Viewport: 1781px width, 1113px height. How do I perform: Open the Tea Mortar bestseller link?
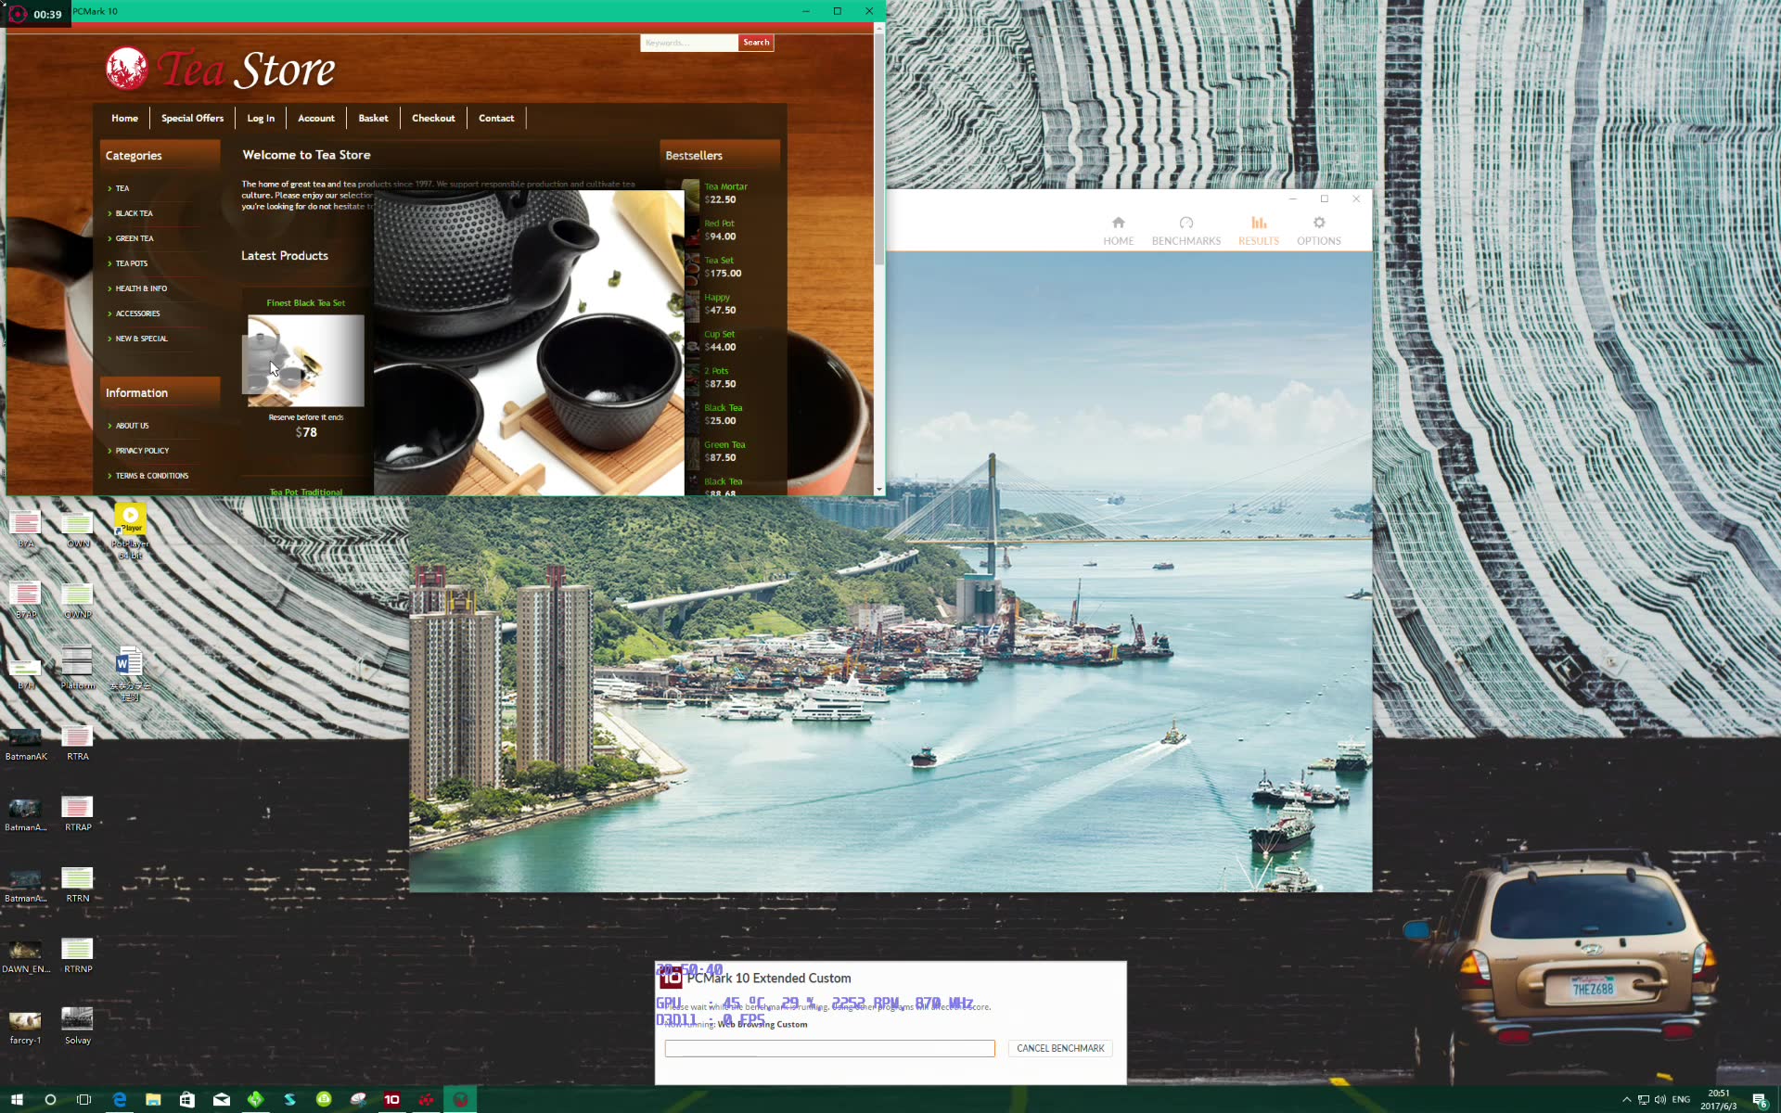coord(725,186)
